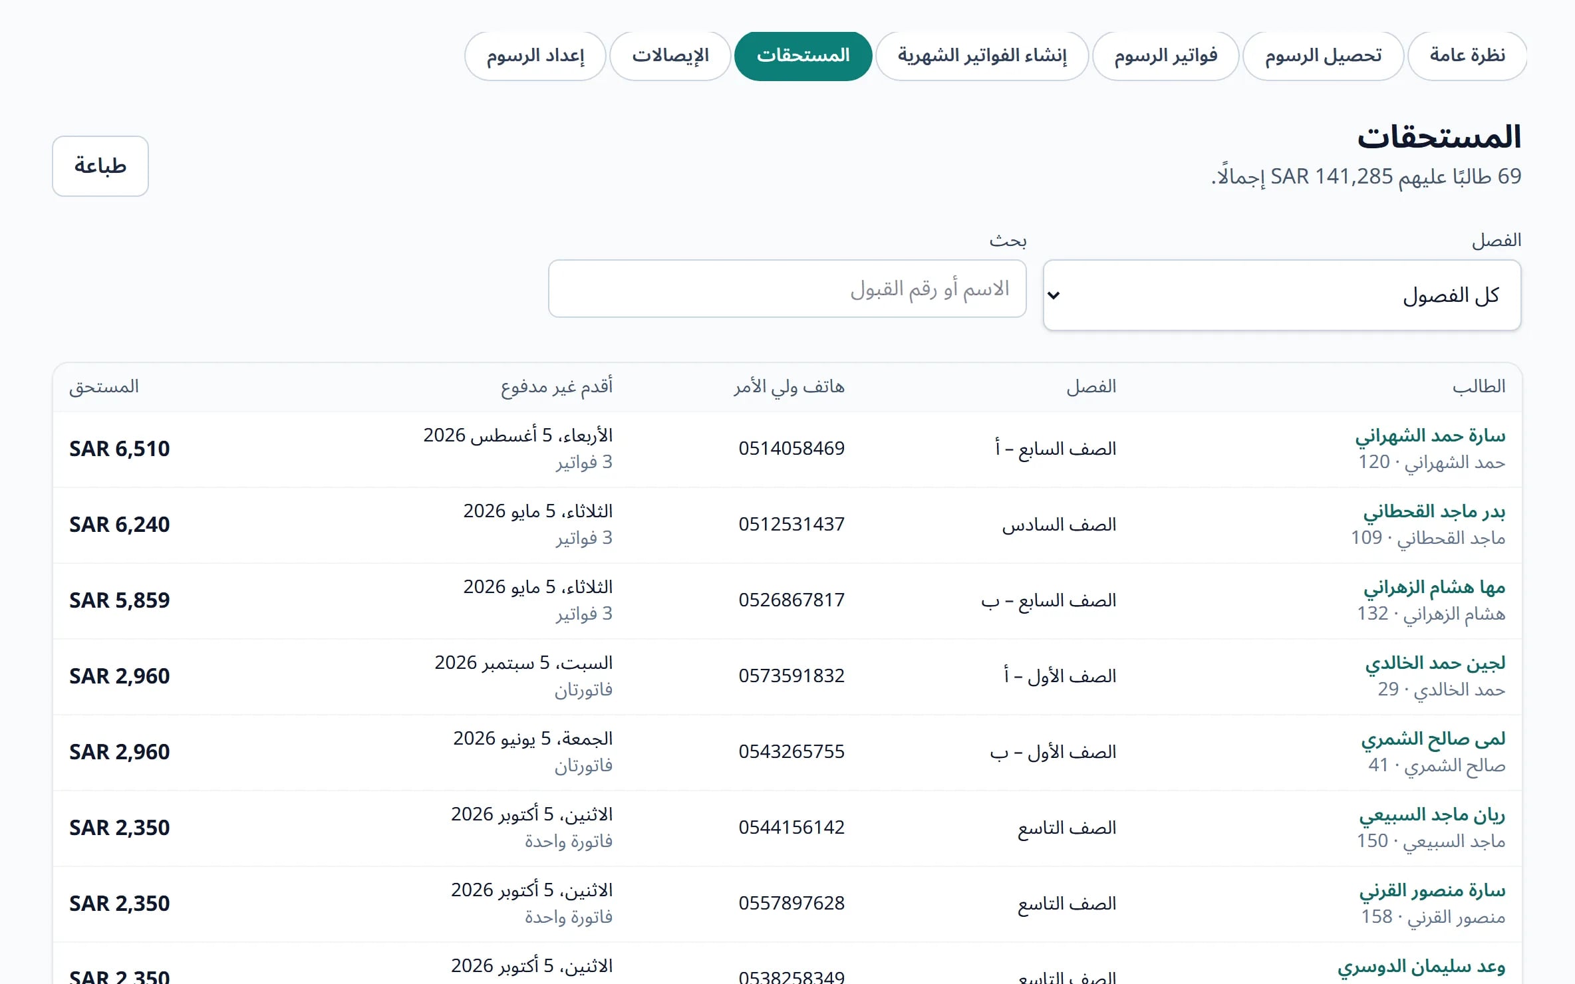The height and width of the screenshot is (984, 1575).
Task: Open student بدر ماجد القحطاني
Action: pos(1434,512)
